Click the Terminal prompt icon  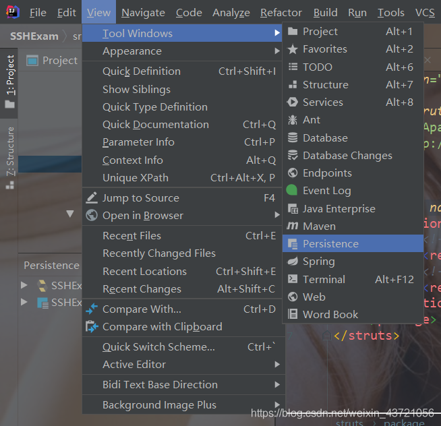point(293,279)
